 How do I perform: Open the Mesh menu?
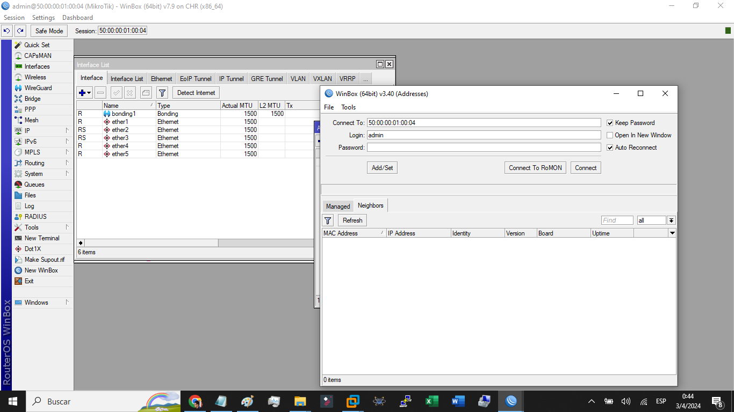point(31,120)
